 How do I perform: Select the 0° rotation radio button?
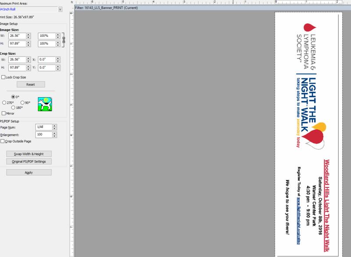13,97
